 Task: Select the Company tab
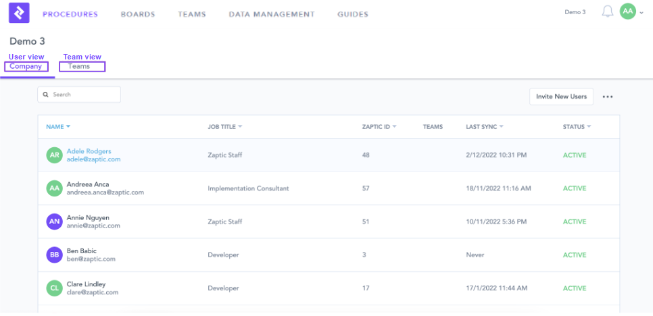[26, 66]
